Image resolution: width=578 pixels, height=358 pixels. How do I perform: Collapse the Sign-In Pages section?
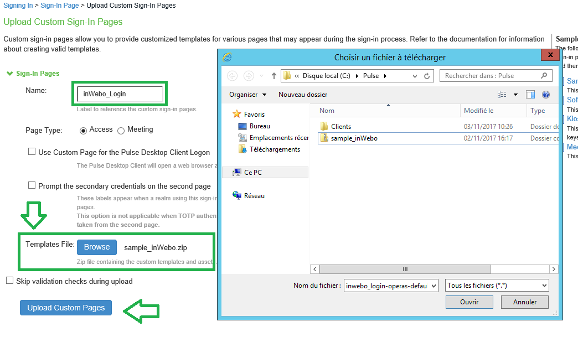tap(9, 74)
